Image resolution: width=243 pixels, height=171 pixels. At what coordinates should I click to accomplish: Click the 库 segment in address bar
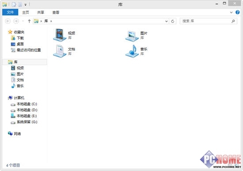46,21
